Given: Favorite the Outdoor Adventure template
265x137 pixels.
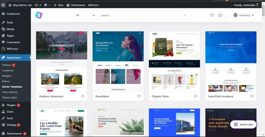Looking at the screenshot, I should pyautogui.click(x=83, y=96).
